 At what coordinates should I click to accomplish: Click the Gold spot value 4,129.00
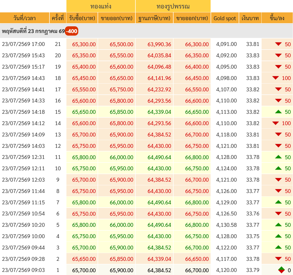[x=226, y=202]
